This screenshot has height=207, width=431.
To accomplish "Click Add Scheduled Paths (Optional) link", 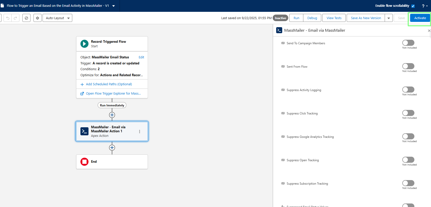I will pos(109,84).
